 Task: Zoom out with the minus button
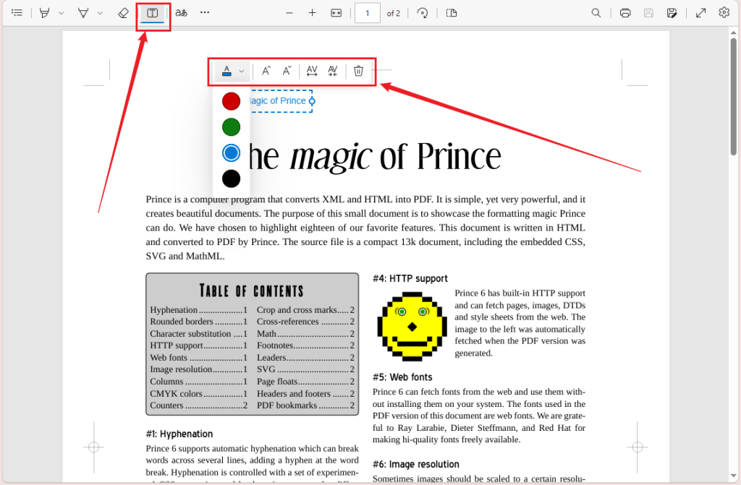coord(289,13)
